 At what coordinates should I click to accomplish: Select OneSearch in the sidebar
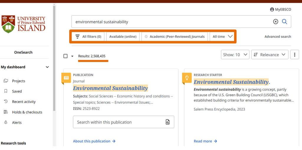coord(23,52)
